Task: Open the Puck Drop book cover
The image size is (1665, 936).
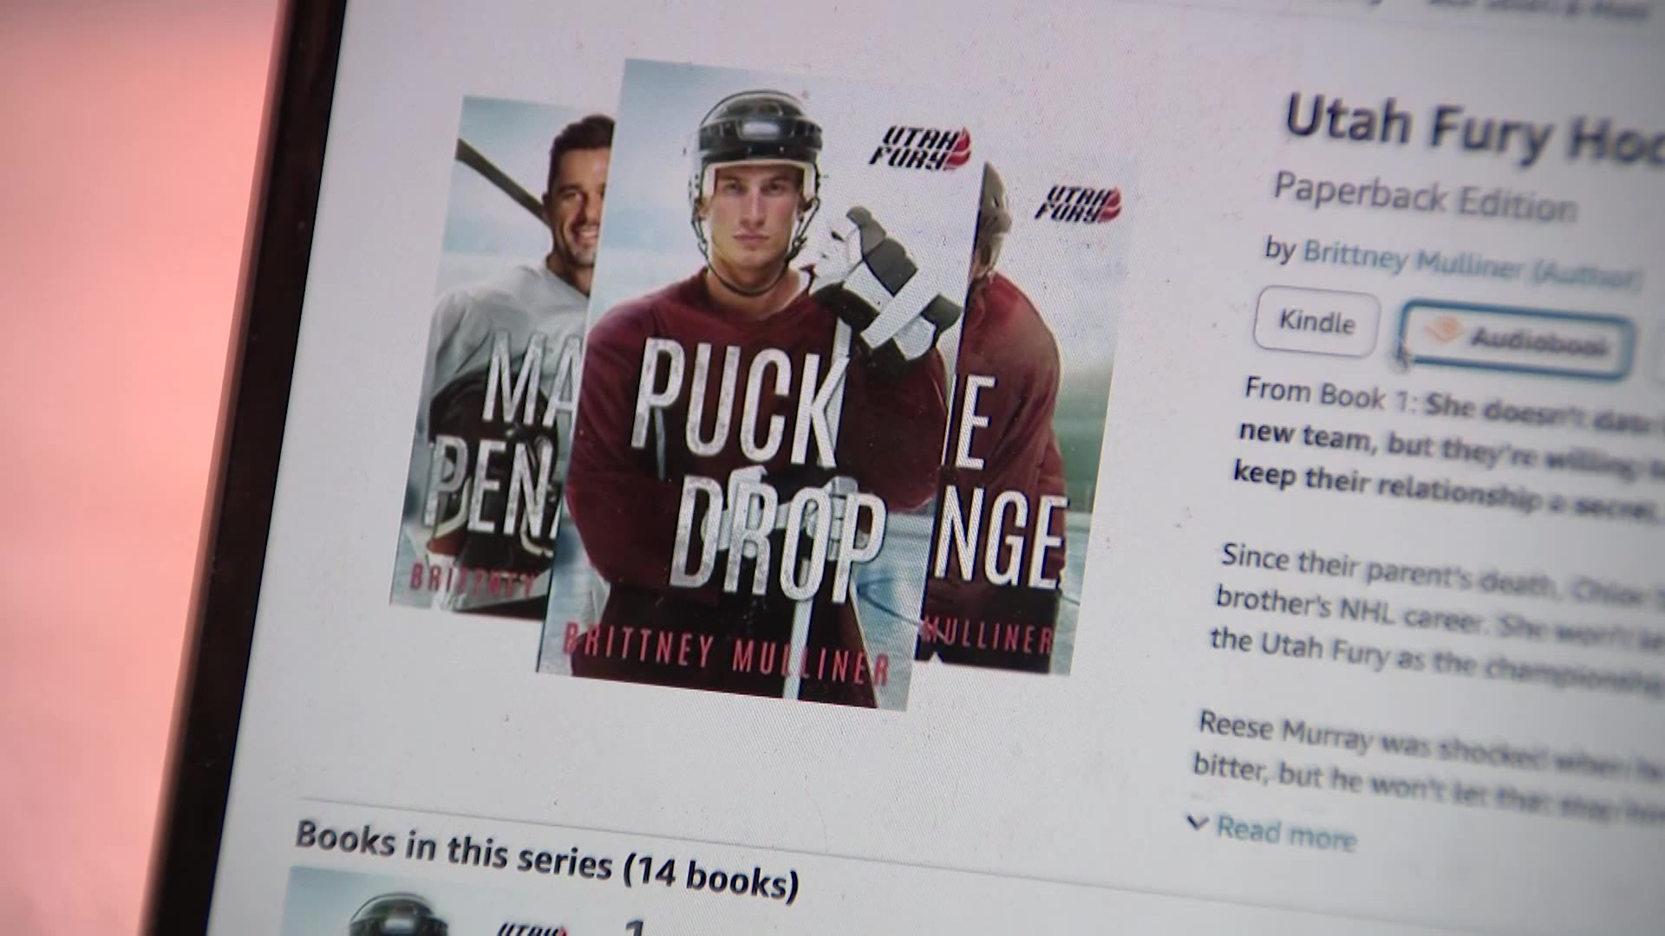Action: click(x=754, y=381)
